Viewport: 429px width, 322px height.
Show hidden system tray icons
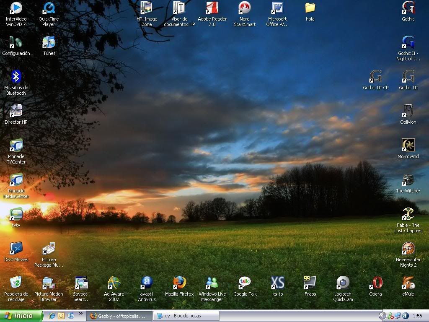click(382, 316)
